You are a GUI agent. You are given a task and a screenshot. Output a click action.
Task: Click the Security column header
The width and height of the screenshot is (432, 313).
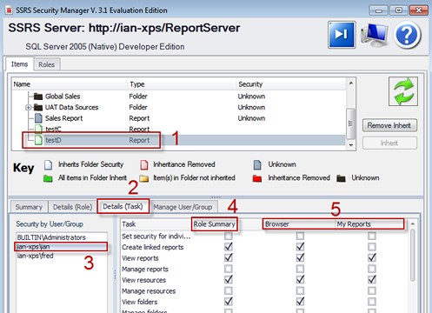tap(291, 84)
